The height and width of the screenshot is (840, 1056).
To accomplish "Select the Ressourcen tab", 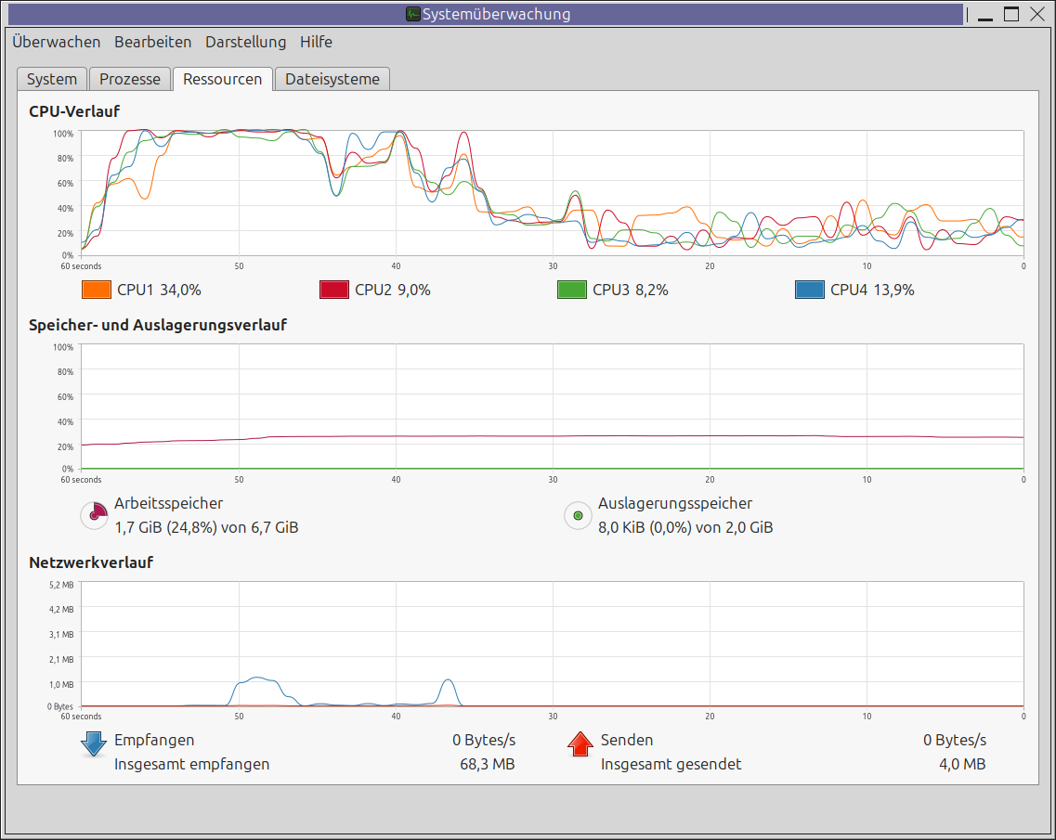I will (222, 79).
